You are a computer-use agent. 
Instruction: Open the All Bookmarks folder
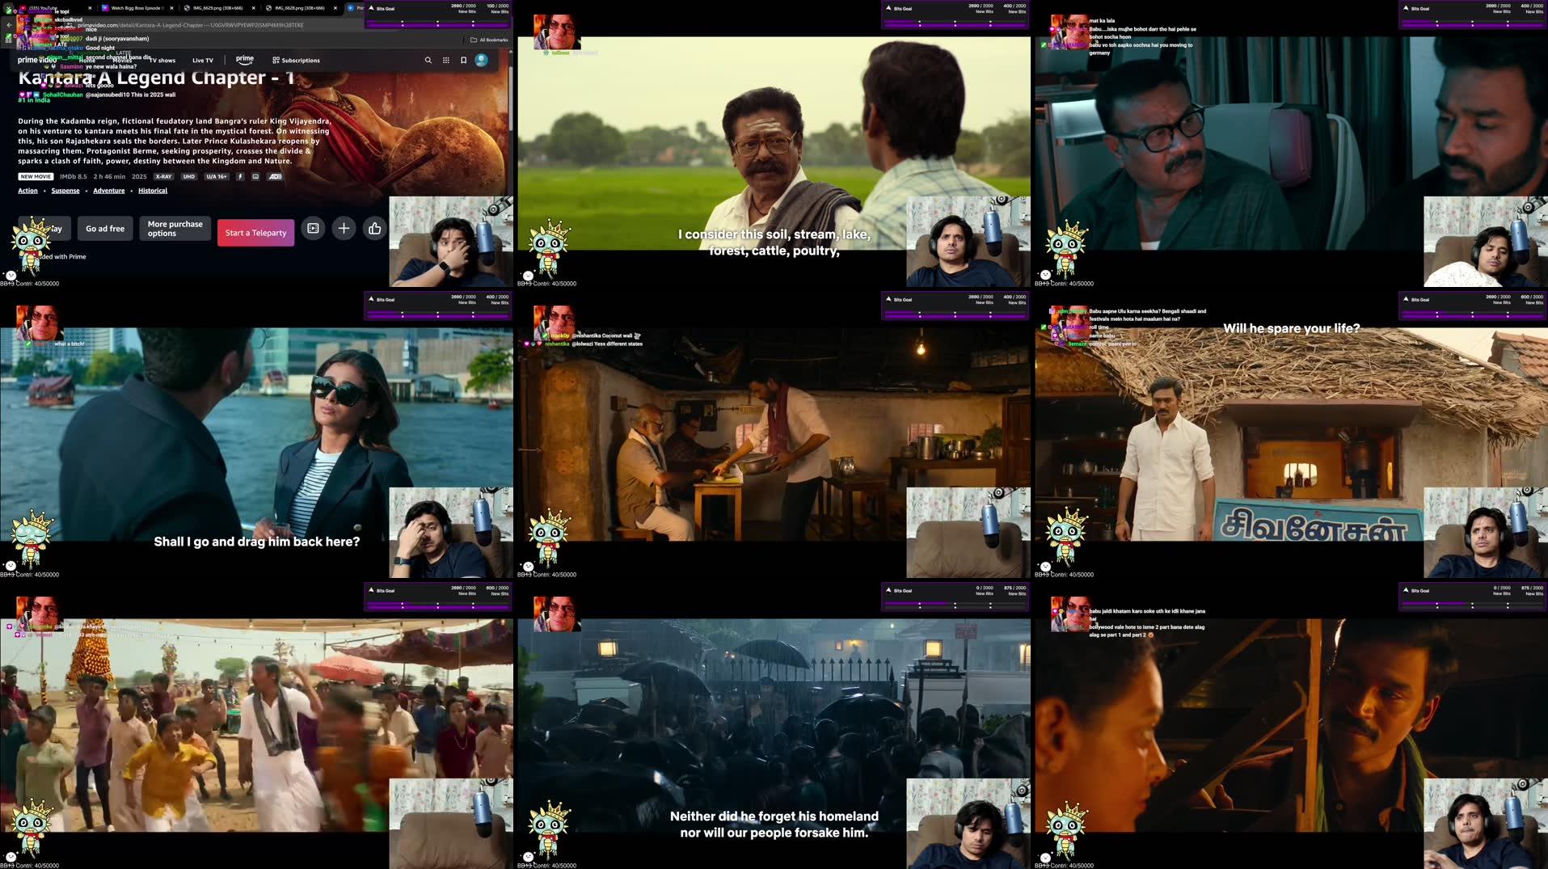point(490,40)
